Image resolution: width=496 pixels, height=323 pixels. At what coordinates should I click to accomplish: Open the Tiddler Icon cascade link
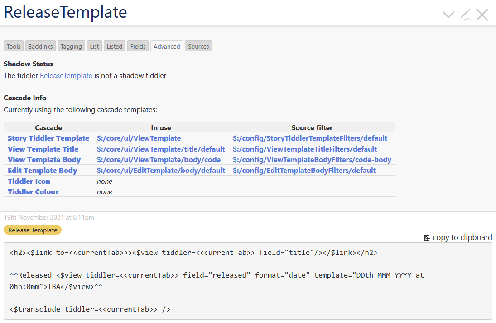(29, 181)
